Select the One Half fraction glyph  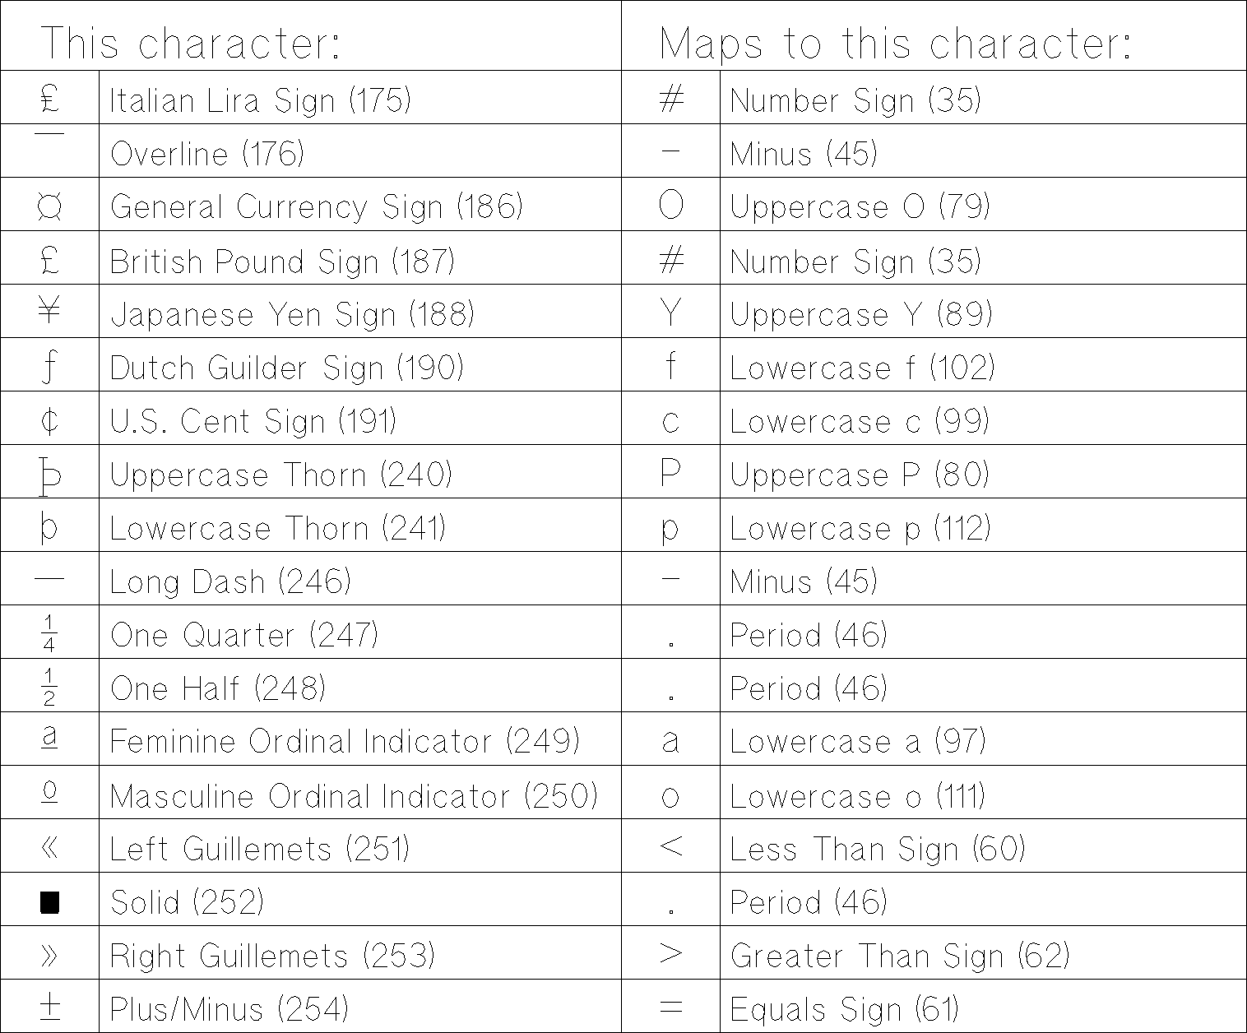click(49, 687)
